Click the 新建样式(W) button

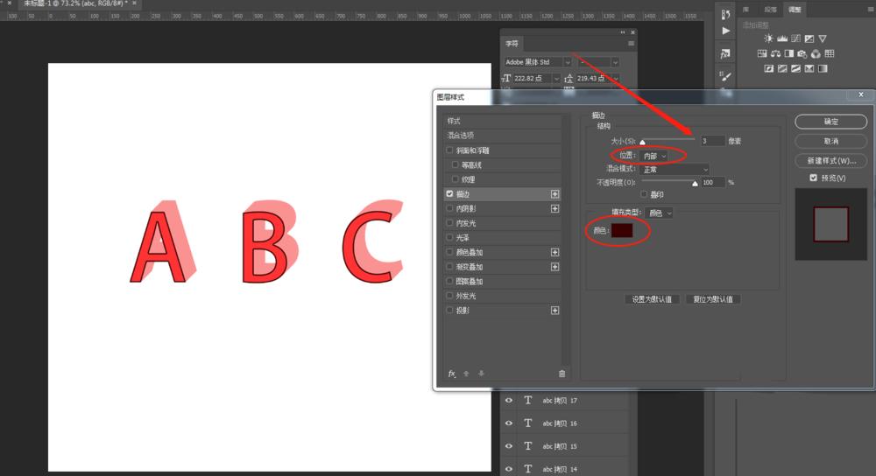[x=830, y=160]
